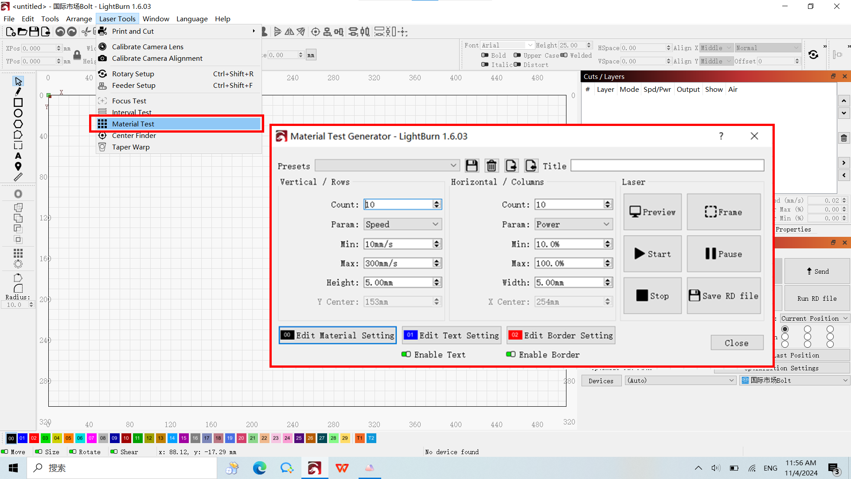Open the WPS Office taskbar icon
This screenshot has height=479, width=851.
(342, 468)
